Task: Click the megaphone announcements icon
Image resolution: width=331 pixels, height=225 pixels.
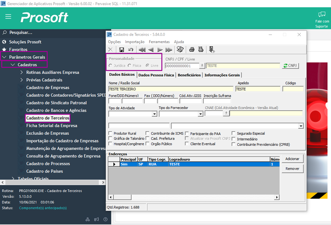Action: tap(96, 219)
